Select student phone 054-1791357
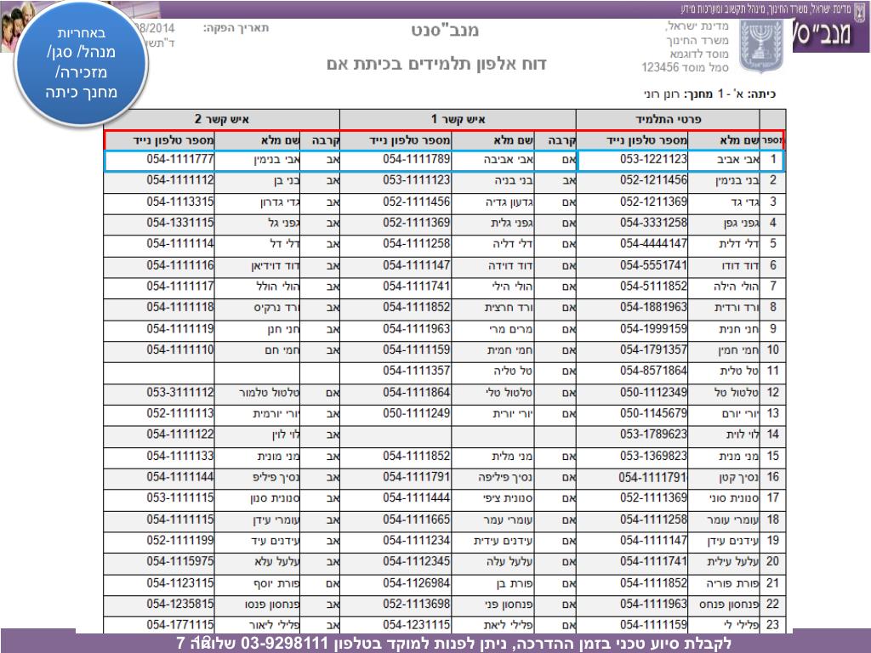 click(653, 350)
